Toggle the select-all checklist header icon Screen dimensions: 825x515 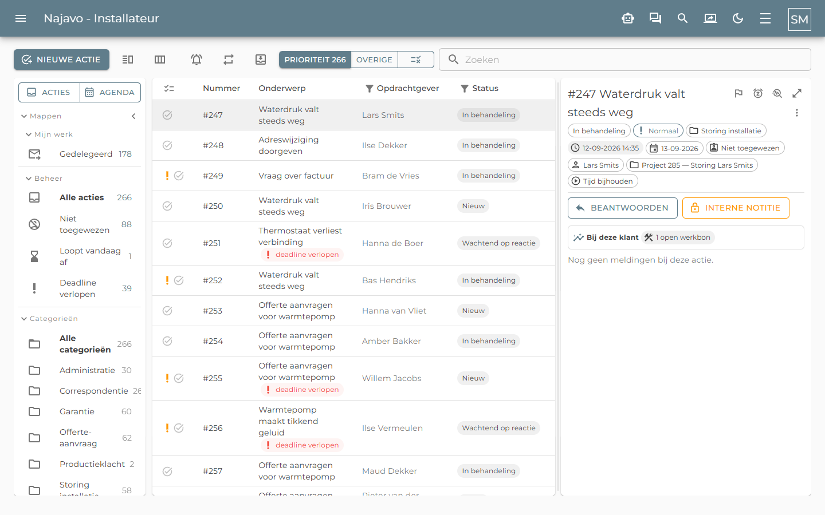click(169, 88)
